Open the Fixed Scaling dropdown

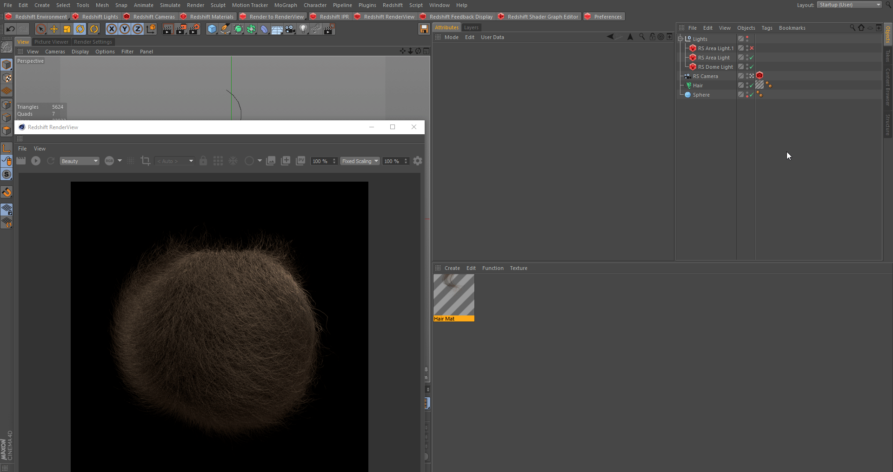[360, 161]
